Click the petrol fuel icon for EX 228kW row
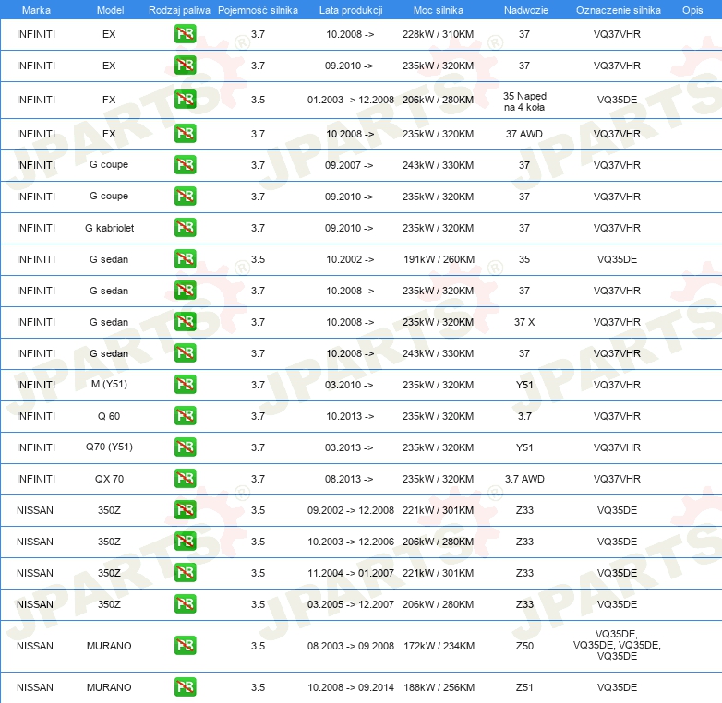Screen dimensions: 722x703 [x=185, y=33]
